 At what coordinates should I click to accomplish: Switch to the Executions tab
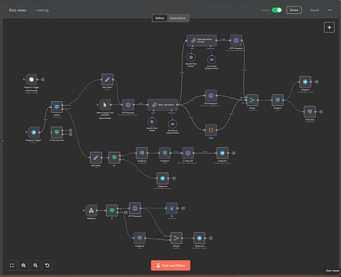click(x=178, y=18)
